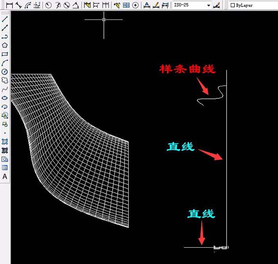The image size is (278, 264).
Task: Click the Tolerance icon
Action: pyautogui.click(x=126, y=5)
